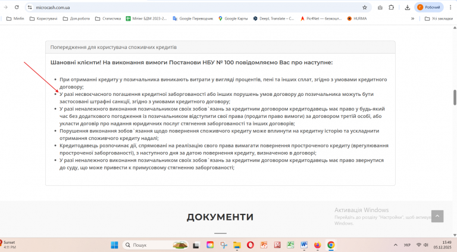This screenshot has height=252, width=457.
Task: Expand hidden bookmarks chevron
Action: [x=413, y=18]
